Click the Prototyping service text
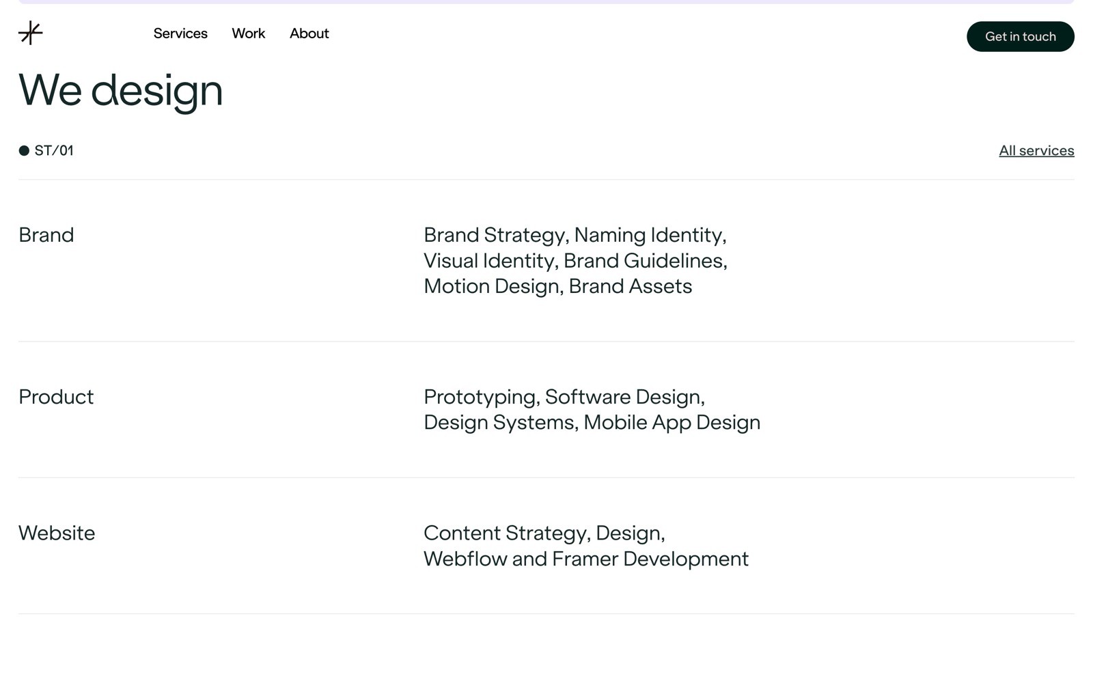 pos(479,397)
